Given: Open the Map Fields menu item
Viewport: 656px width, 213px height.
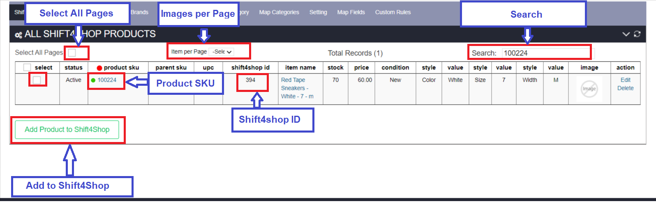Looking at the screenshot, I should coord(351,12).
